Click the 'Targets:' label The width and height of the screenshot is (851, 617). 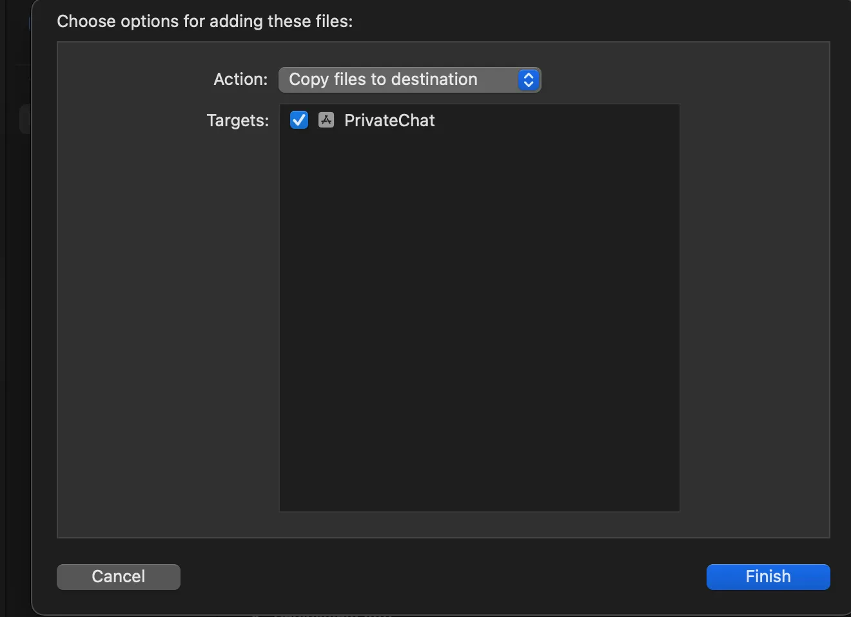pyautogui.click(x=237, y=120)
